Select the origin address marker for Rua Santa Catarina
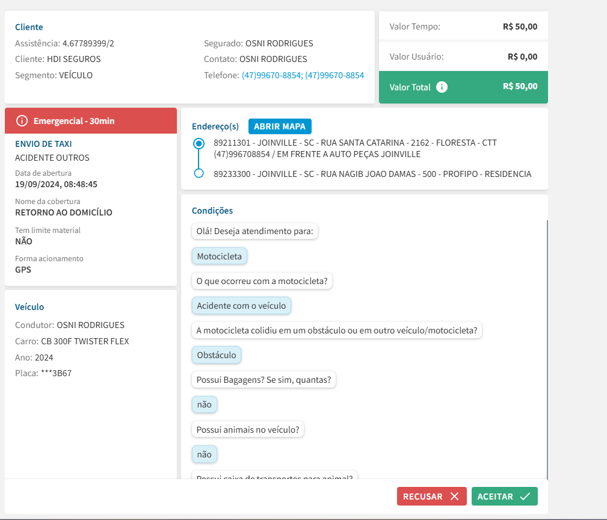 [199, 144]
